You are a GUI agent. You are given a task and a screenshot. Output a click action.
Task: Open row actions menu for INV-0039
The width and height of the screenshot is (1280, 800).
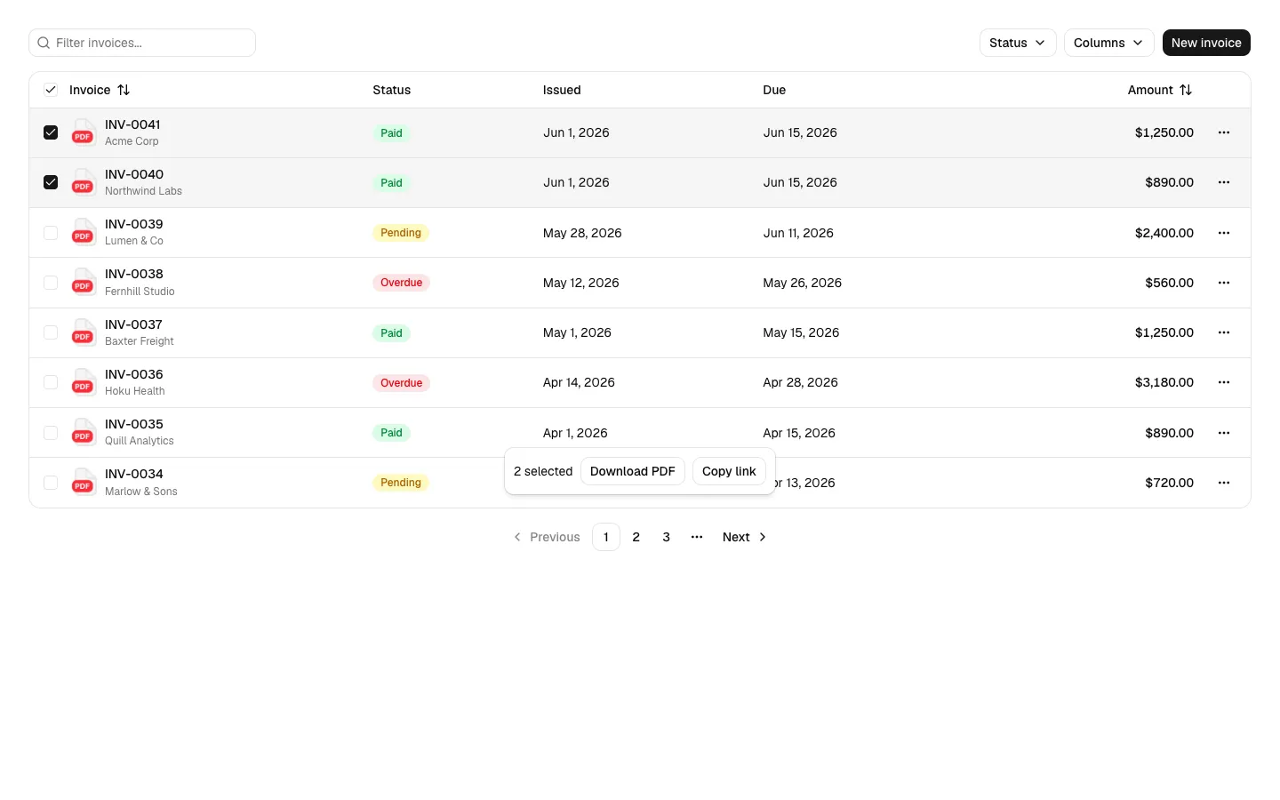click(x=1224, y=233)
